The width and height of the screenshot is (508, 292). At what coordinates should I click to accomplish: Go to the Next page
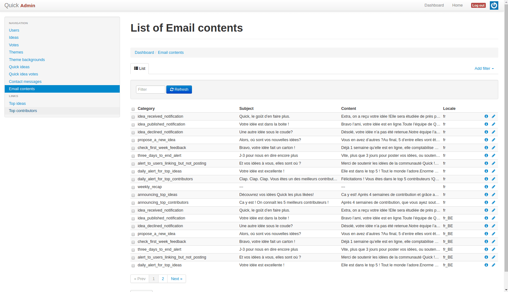[x=177, y=279]
